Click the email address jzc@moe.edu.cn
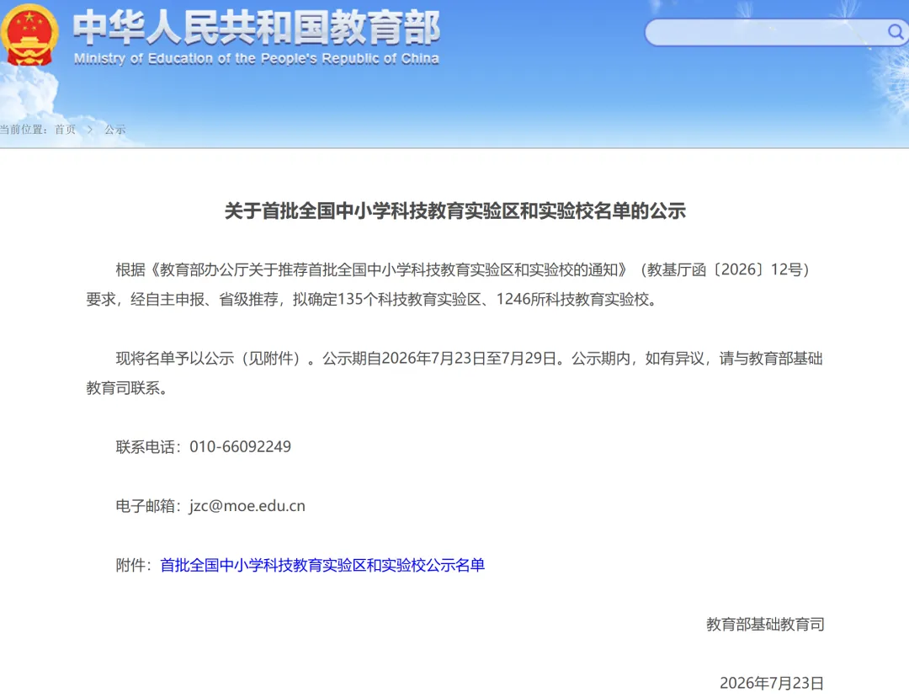909x698 pixels. 247,506
